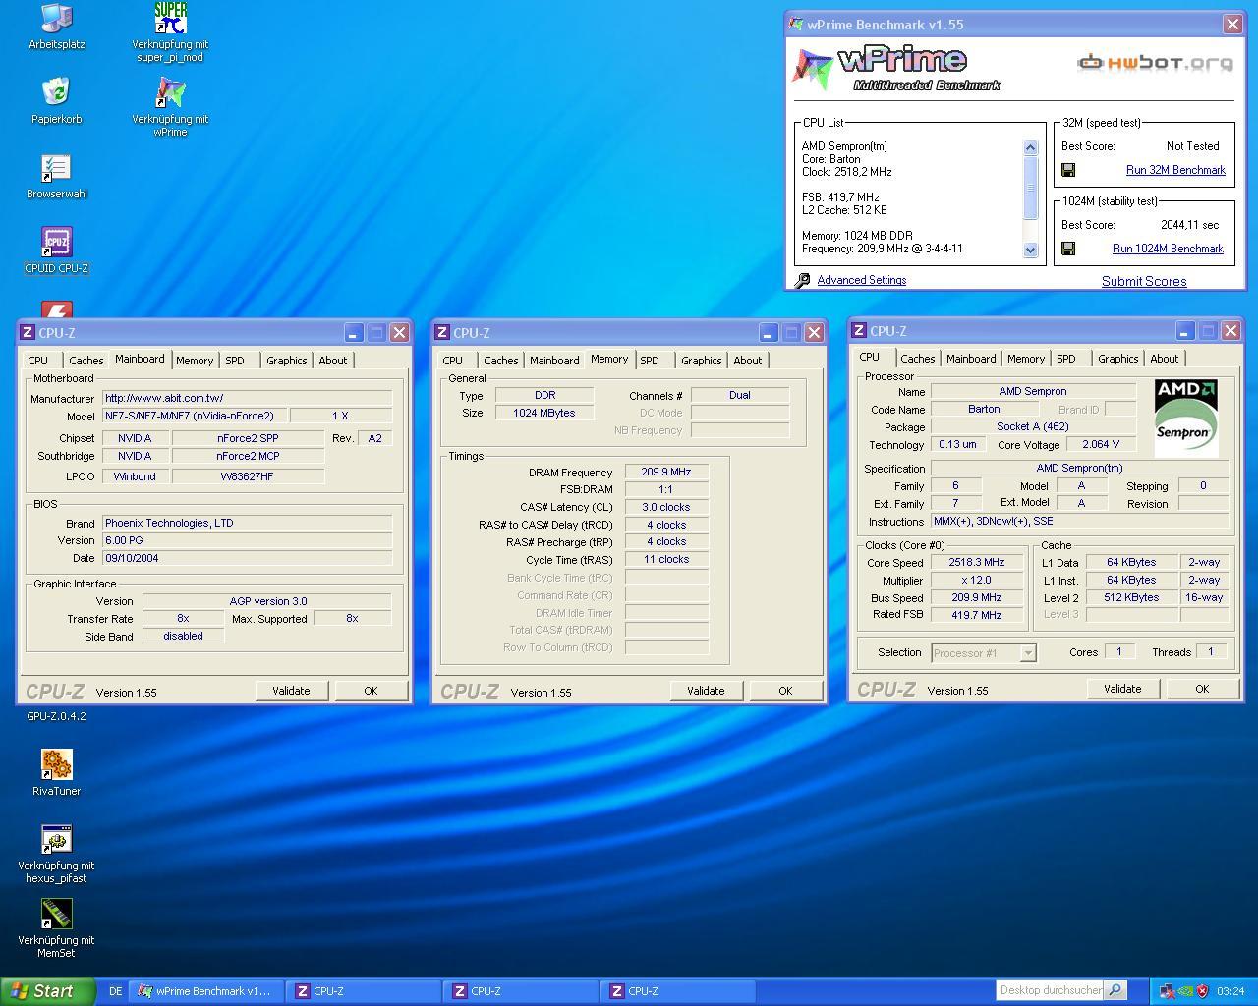Open the Papierkorb recycle bin icon

coord(56,101)
